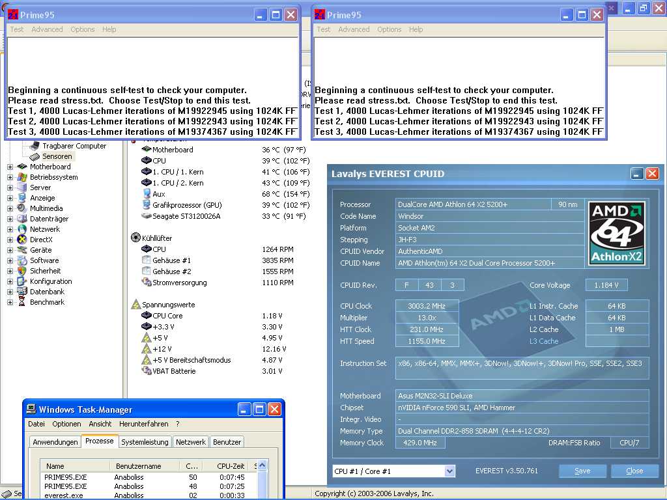This screenshot has width=667, height=500.
Task: Select the +12 V voltage row
Action: pyautogui.click(x=214, y=349)
